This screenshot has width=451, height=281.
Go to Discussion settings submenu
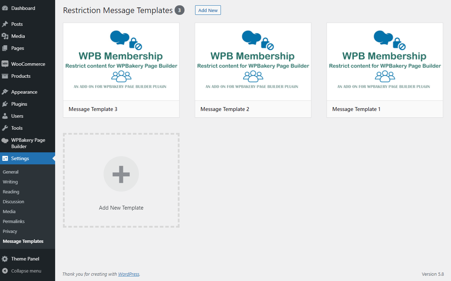[x=13, y=201]
